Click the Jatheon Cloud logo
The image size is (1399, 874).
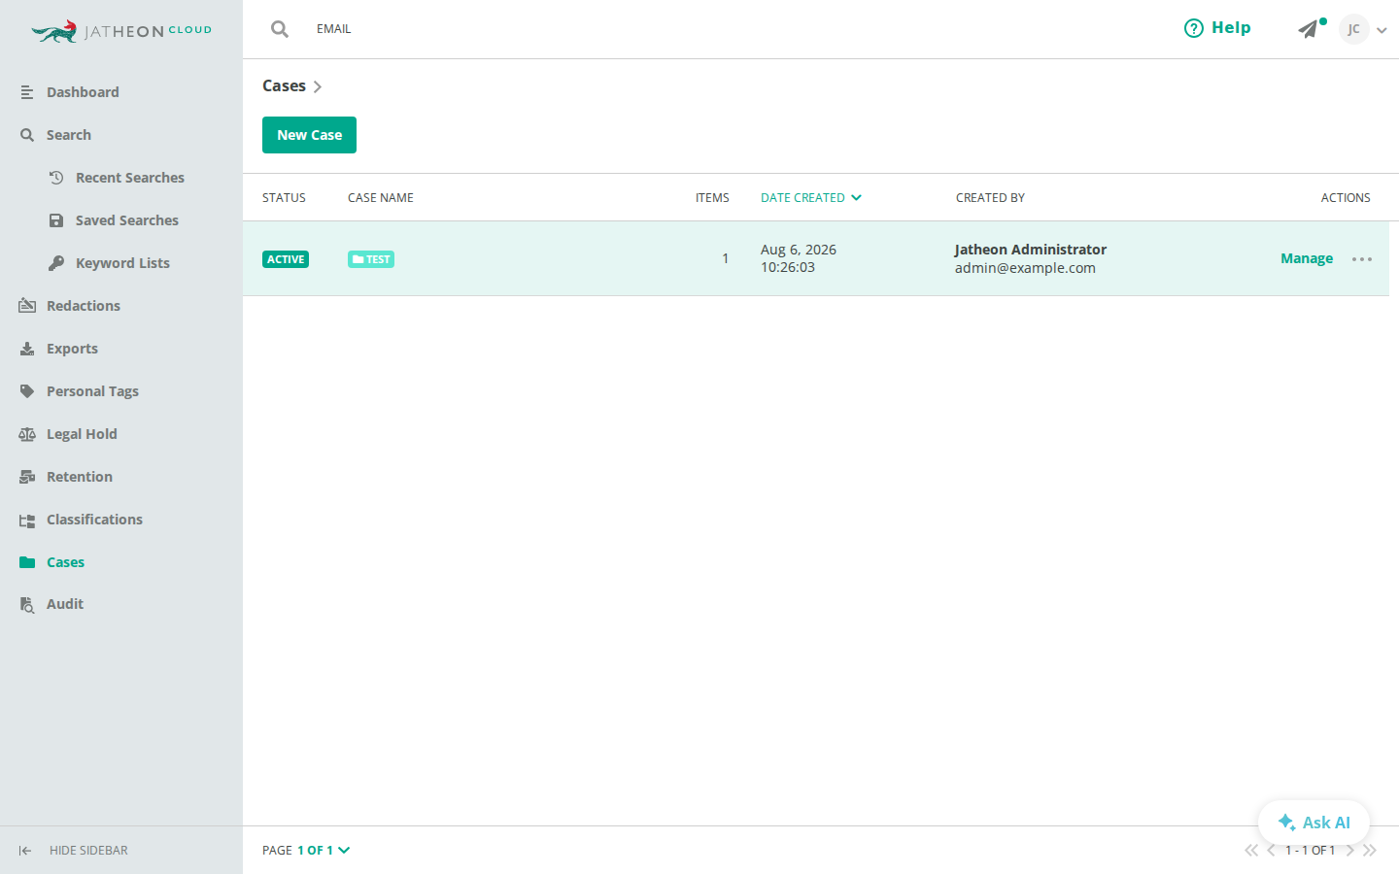[x=121, y=31]
